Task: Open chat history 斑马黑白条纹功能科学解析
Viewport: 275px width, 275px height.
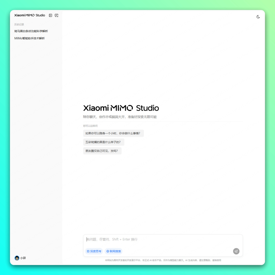Action: [31, 31]
